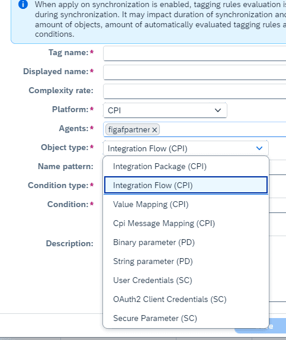Choose Value Mapping (CPI) option
Viewport: 286px width, 340px height.
point(186,204)
